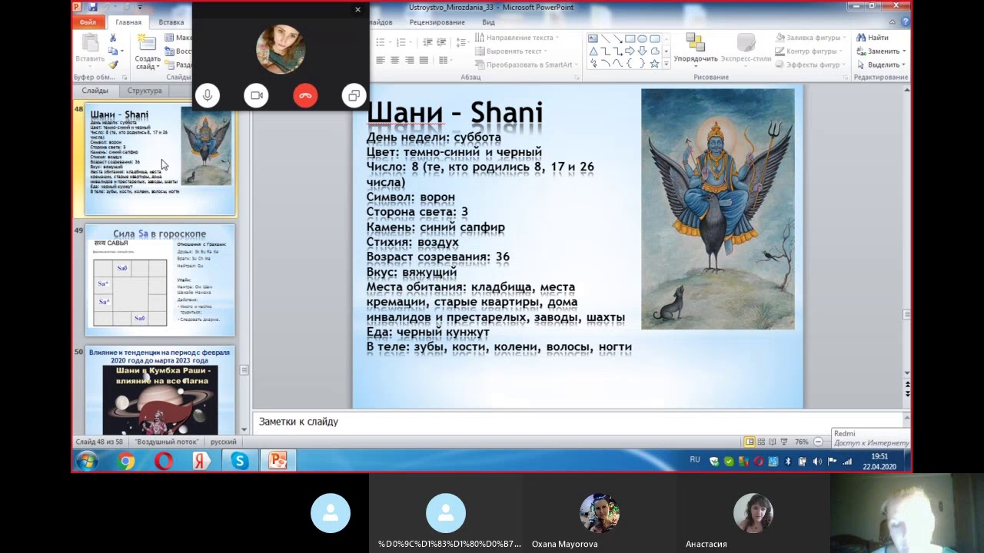
Task: Open the Заменить dropdown
Action: point(881,51)
